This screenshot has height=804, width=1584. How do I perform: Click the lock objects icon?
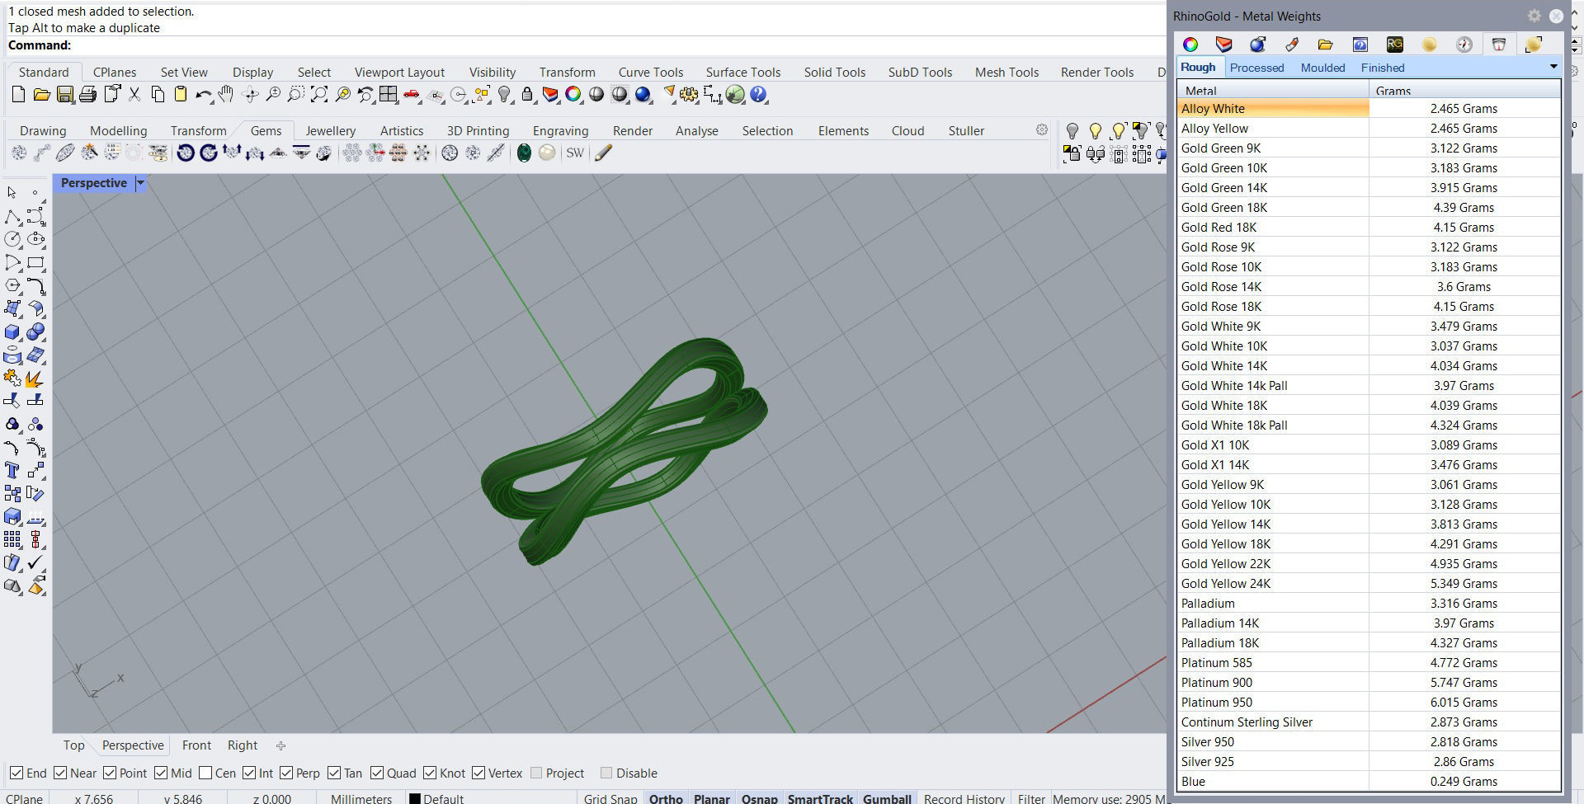pyautogui.click(x=527, y=95)
